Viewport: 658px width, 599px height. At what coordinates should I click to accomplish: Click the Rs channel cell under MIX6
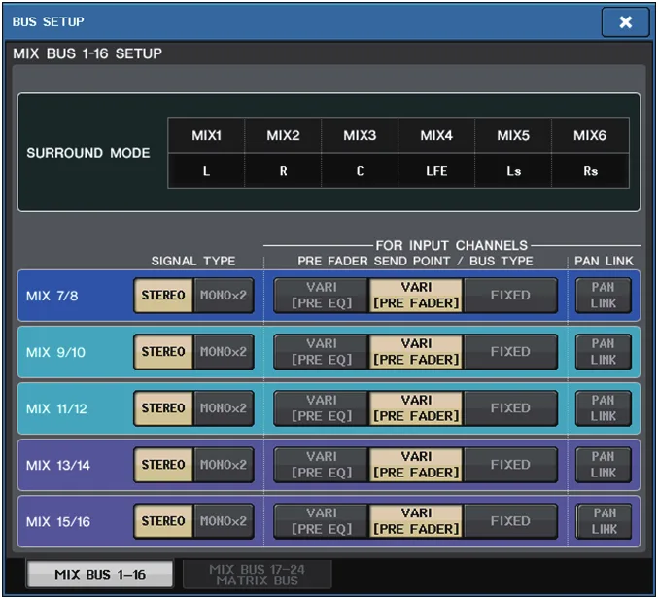point(590,171)
